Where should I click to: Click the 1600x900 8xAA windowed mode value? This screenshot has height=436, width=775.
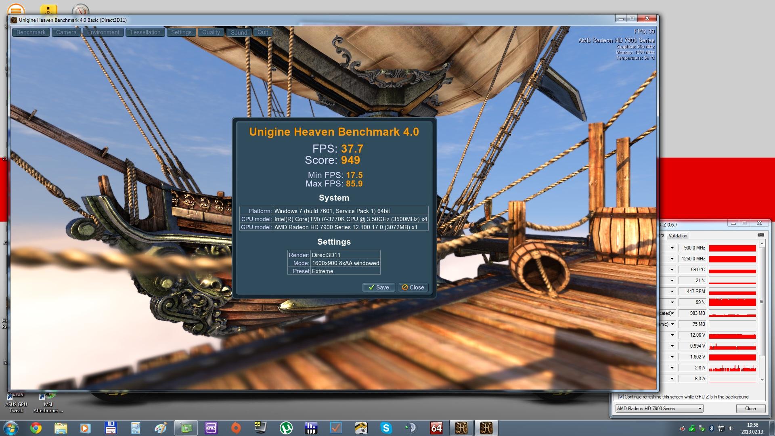(346, 263)
